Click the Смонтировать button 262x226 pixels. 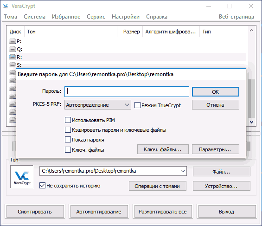coord(35,211)
